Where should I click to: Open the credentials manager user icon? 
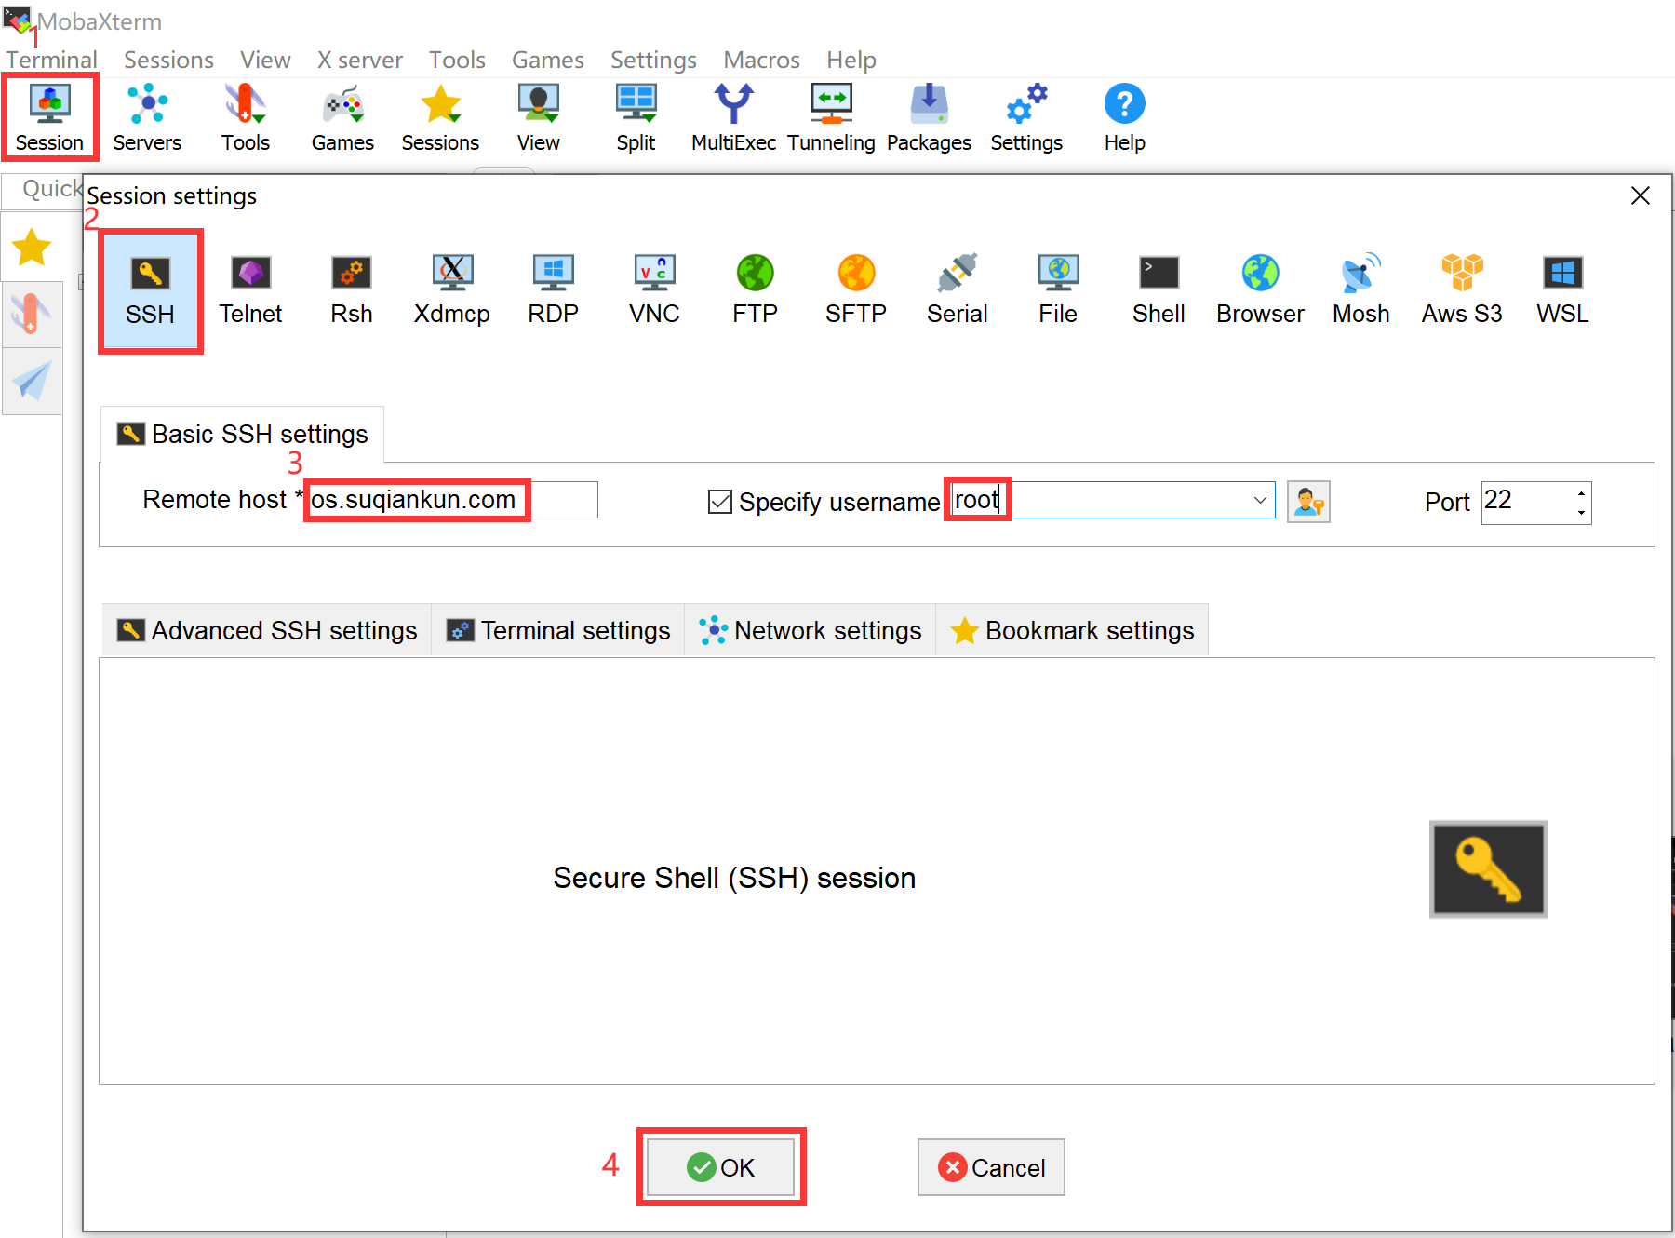(1308, 502)
